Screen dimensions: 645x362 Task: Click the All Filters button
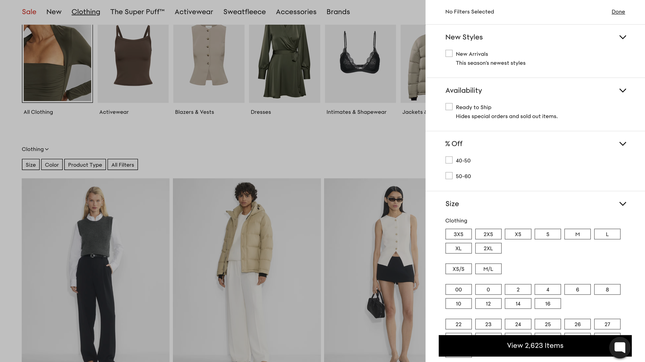pos(123,165)
